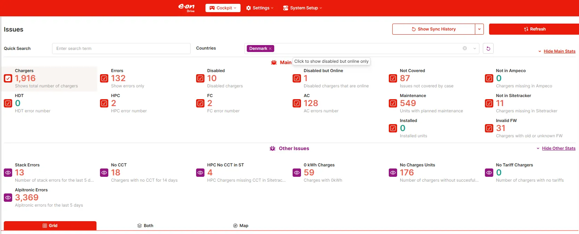This screenshot has width=579, height=234.
Task: Switch to the Both view tab
Action: (x=145, y=226)
